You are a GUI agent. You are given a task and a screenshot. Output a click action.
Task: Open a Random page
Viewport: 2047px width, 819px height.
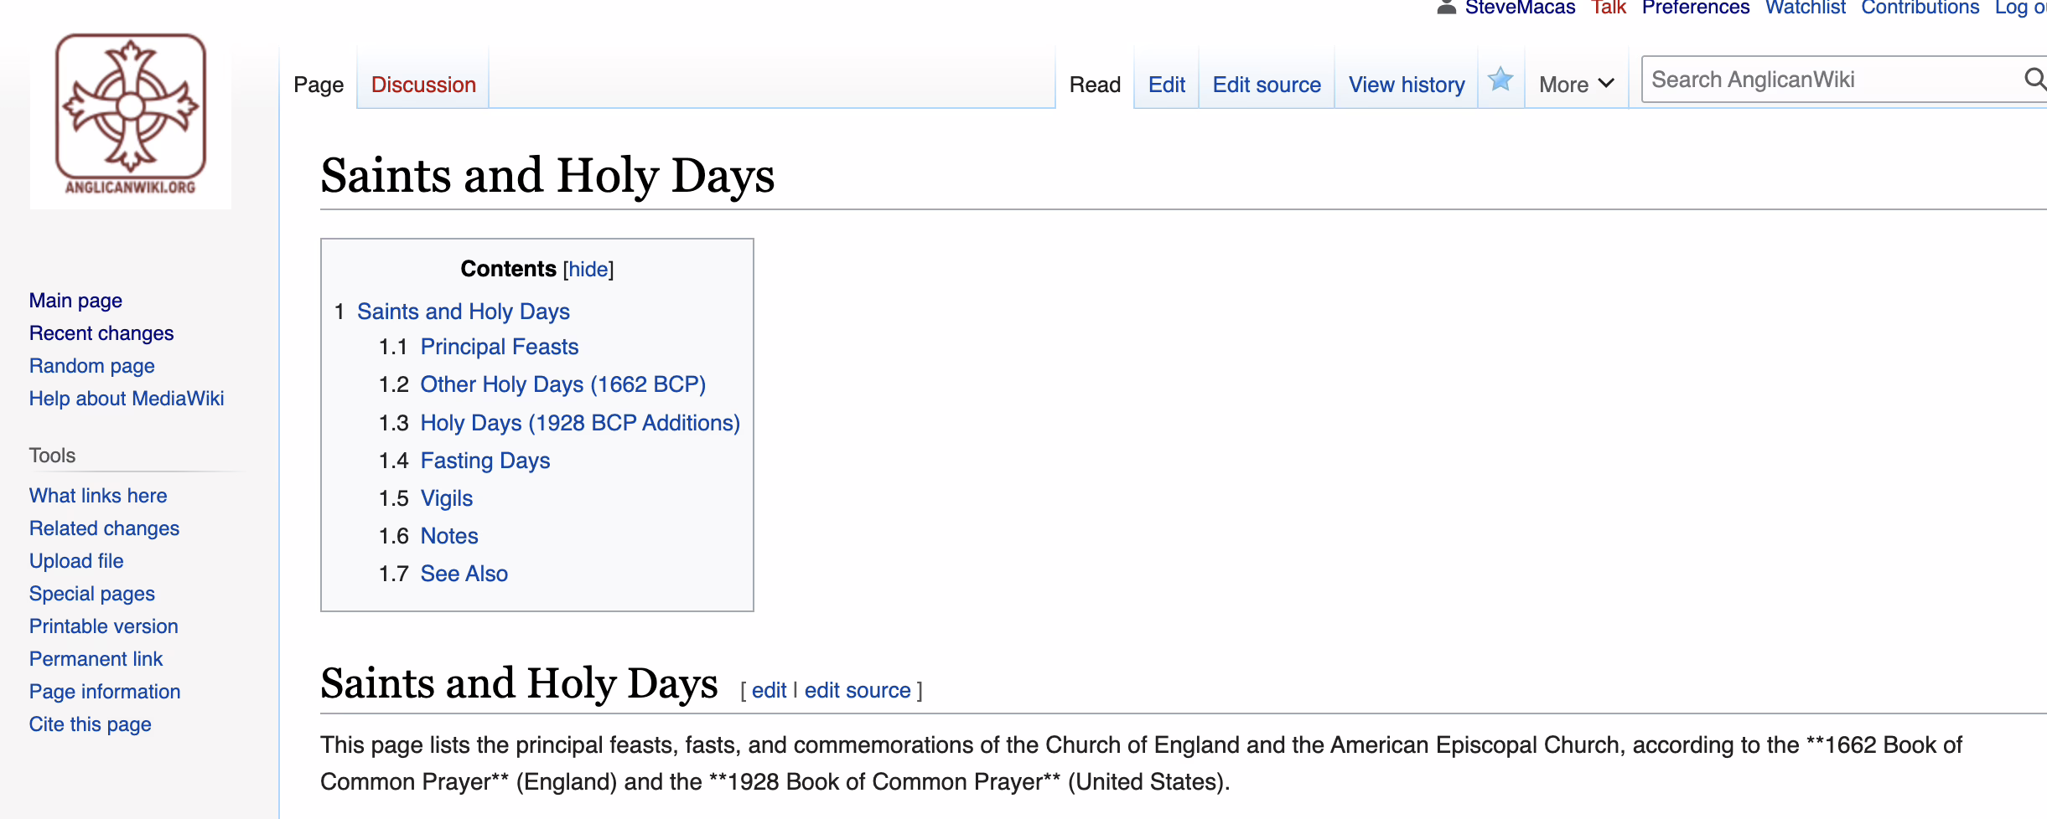[92, 366]
